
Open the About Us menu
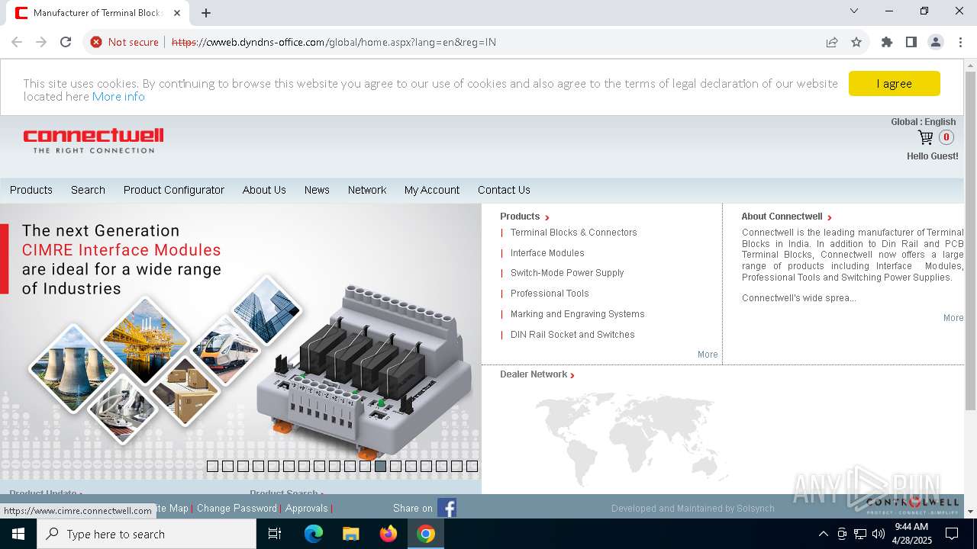264,190
